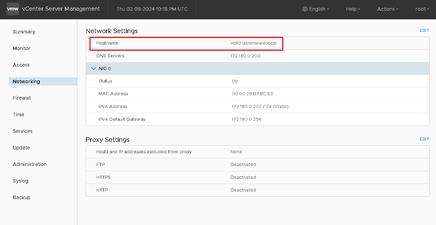The image size is (436, 225).
Task: Click the HTTPS proxy label
Action: (103, 177)
